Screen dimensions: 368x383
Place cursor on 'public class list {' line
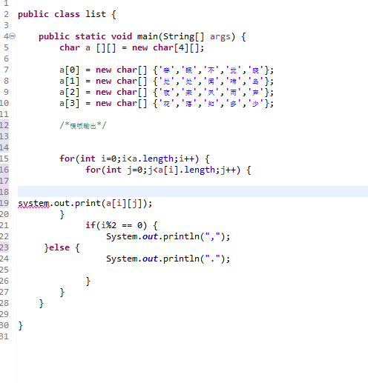point(67,14)
